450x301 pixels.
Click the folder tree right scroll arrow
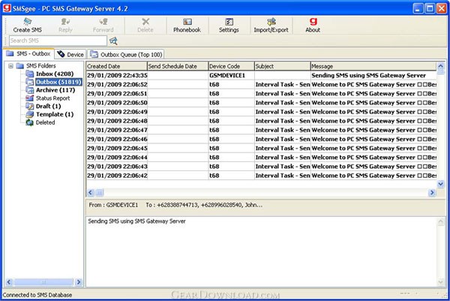tap(79, 282)
